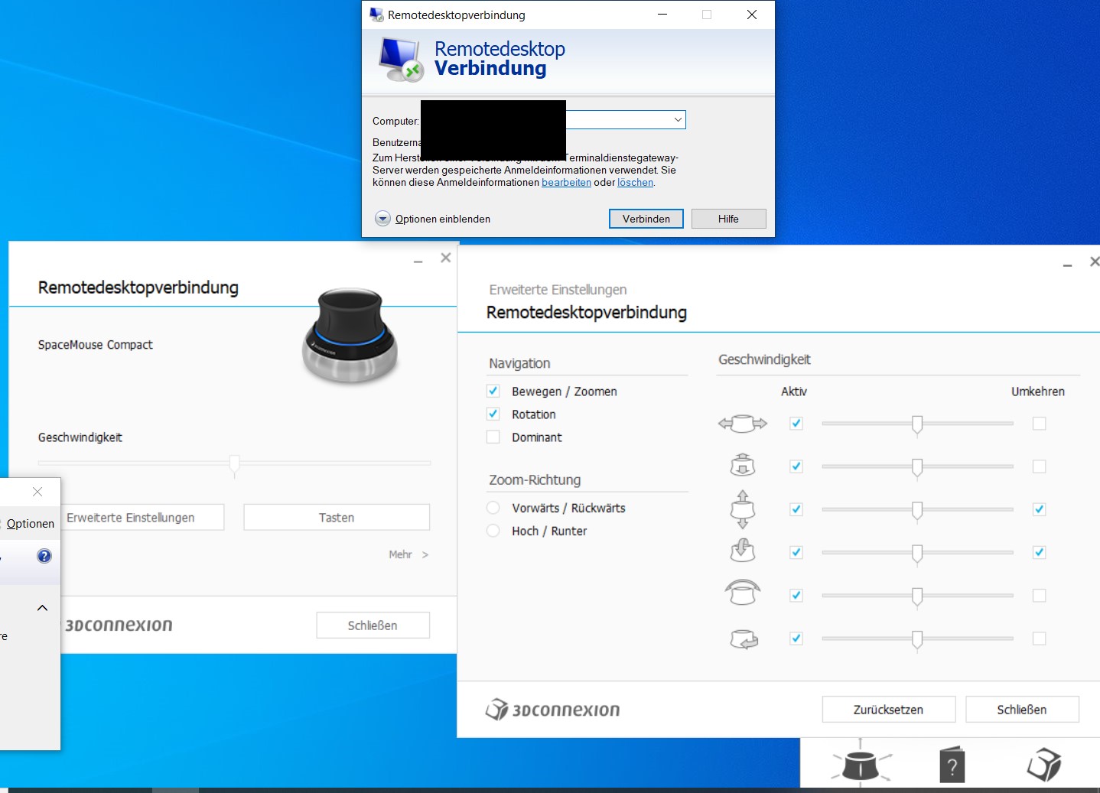Click the pan left/right speed slider
This screenshot has width=1100, height=793.
pos(917,424)
